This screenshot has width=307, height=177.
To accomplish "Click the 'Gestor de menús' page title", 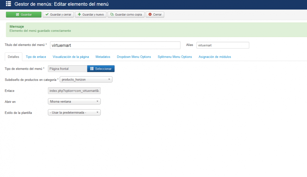I will click(x=61, y=4).
